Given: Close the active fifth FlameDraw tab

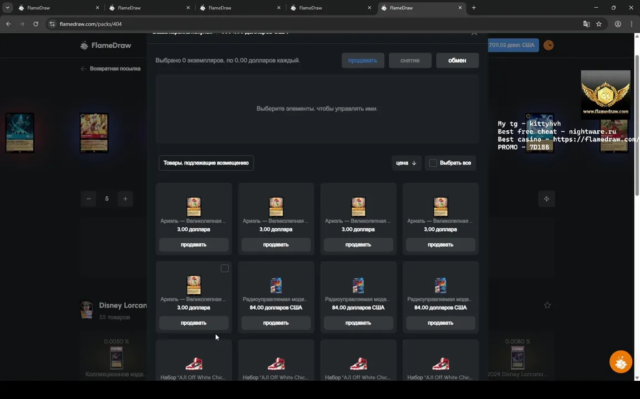Looking at the screenshot, I should point(460,8).
